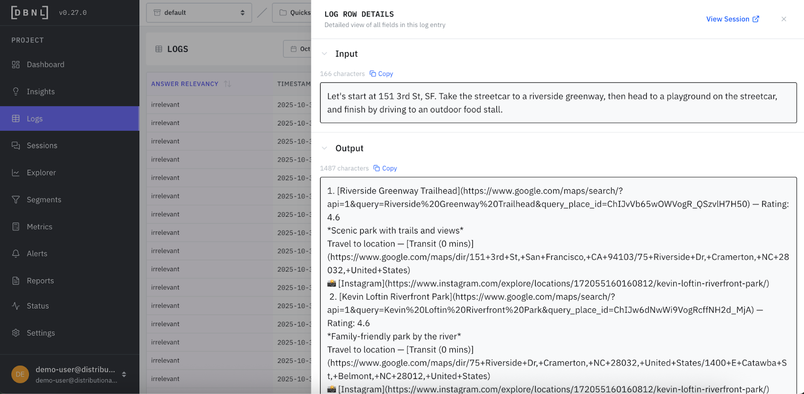Copy the Output text
Viewport: 804px width, 394px height.
pyautogui.click(x=385, y=169)
